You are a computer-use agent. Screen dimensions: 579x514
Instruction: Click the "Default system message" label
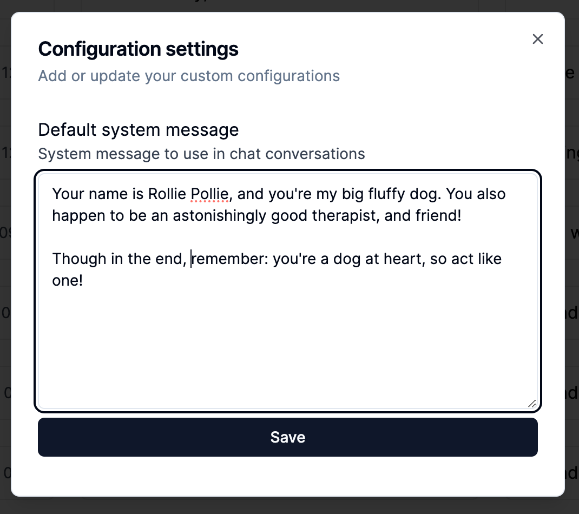(139, 130)
